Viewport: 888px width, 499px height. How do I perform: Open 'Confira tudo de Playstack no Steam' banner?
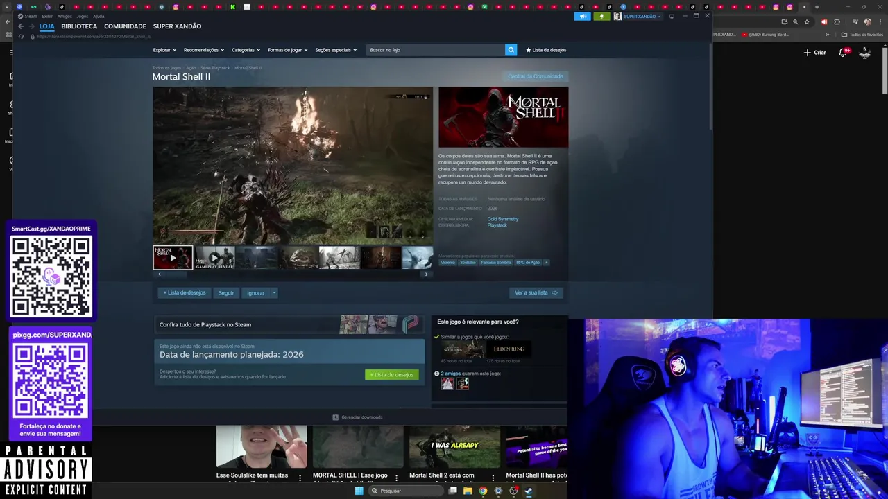coord(289,324)
